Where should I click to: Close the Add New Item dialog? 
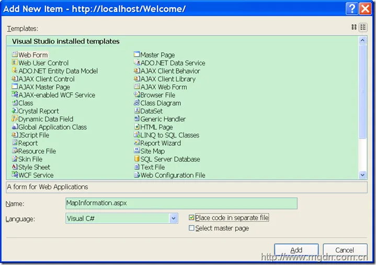click(365, 9)
